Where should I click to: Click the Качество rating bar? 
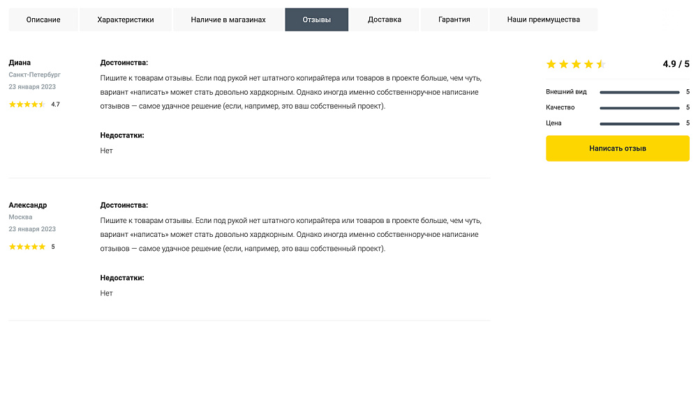(x=639, y=107)
